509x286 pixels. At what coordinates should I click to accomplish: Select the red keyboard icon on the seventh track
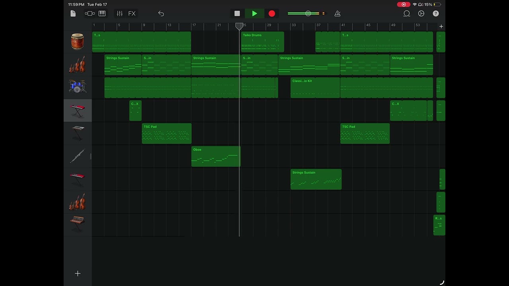[x=78, y=179]
